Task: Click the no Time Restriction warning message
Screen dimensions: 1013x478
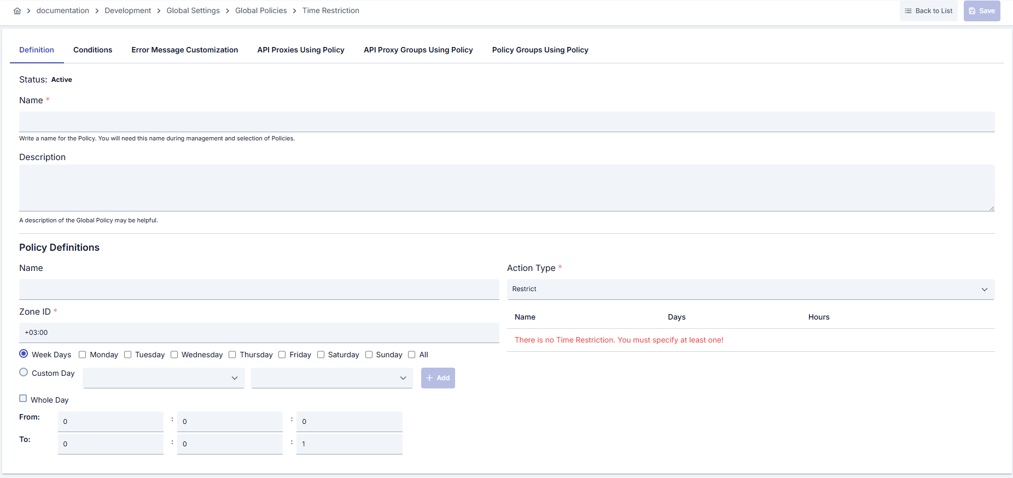Action: (x=619, y=340)
